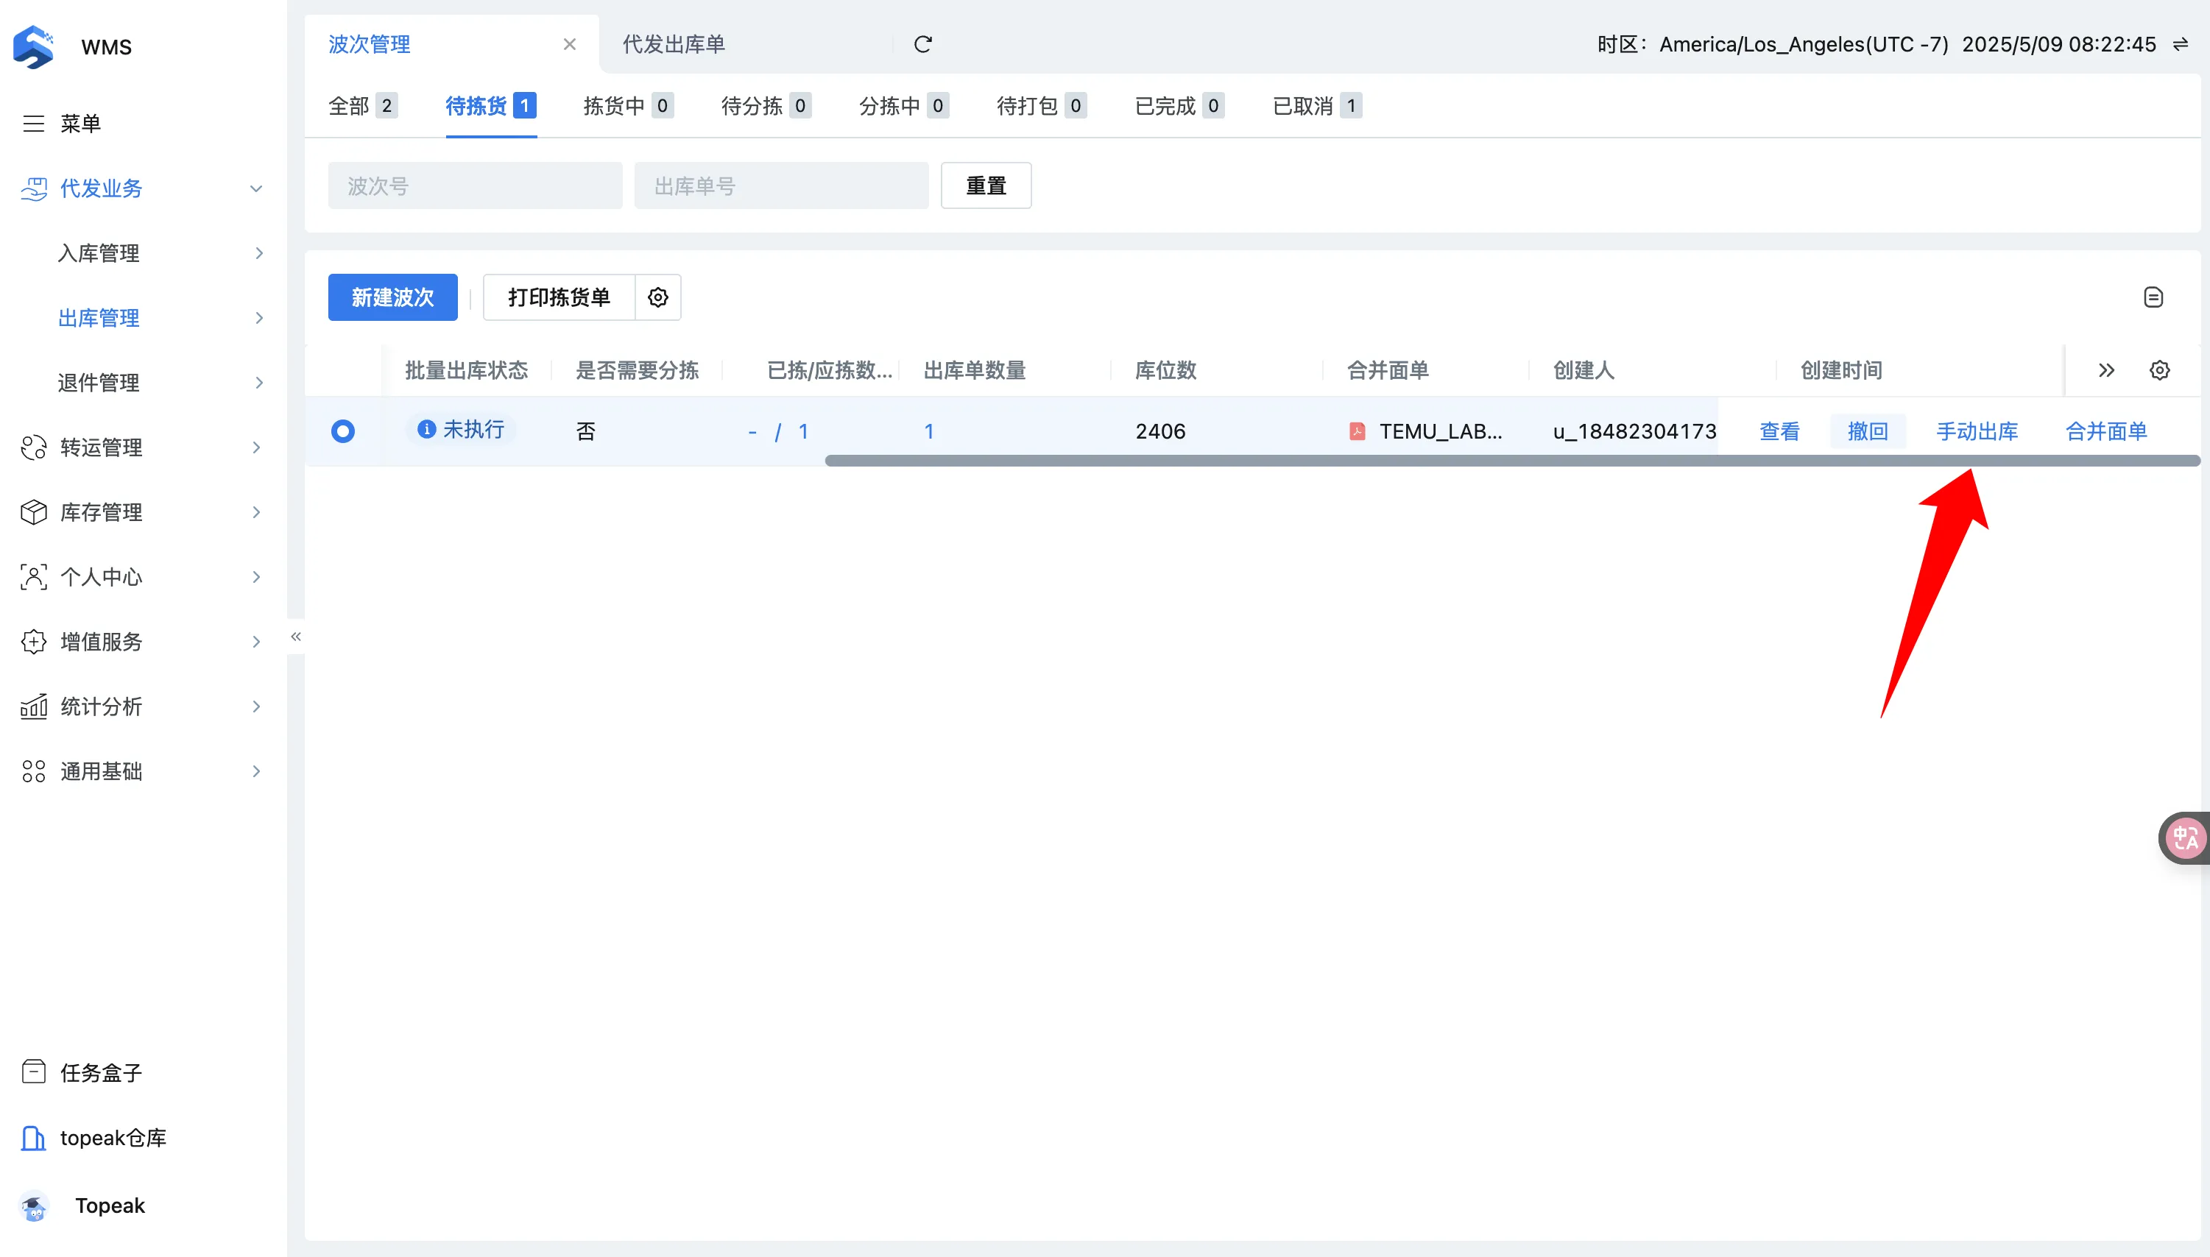Open the document log icon at right
This screenshot has width=2210, height=1257.
click(2153, 297)
